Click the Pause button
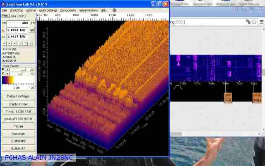 click(18, 126)
